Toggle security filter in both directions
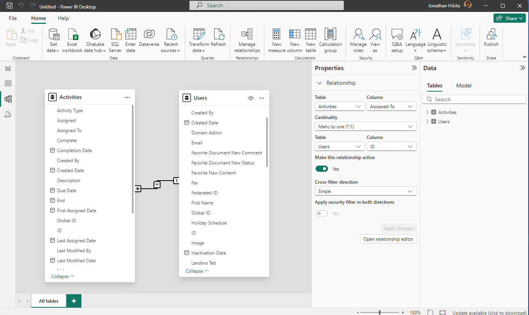 pyautogui.click(x=322, y=213)
